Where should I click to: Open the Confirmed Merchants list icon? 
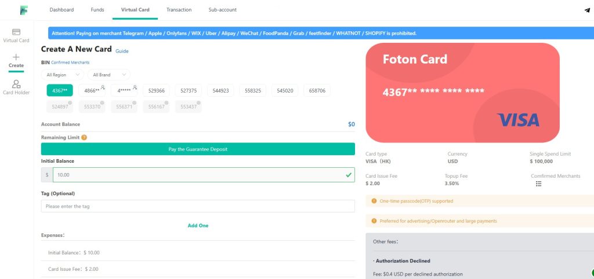[539, 183]
